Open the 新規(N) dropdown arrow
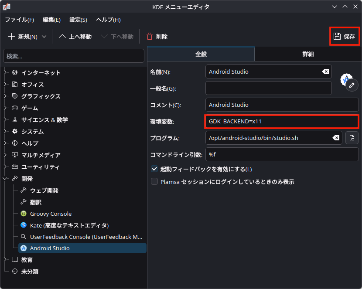 [x=44, y=37]
